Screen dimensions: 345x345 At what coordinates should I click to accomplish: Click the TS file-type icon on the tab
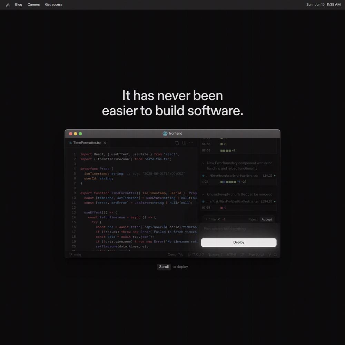(x=70, y=143)
